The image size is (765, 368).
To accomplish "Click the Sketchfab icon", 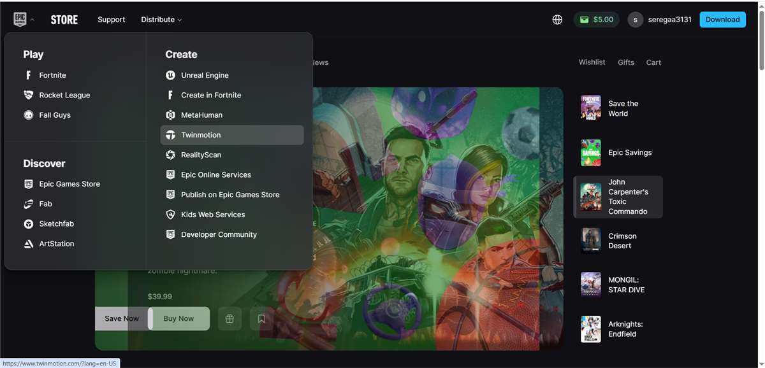I will coord(29,224).
